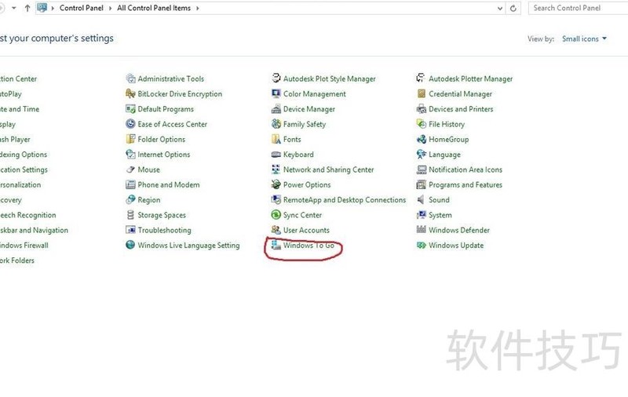Image resolution: width=628 pixels, height=397 pixels.
Task: Click the Color Management icon
Action: click(276, 93)
